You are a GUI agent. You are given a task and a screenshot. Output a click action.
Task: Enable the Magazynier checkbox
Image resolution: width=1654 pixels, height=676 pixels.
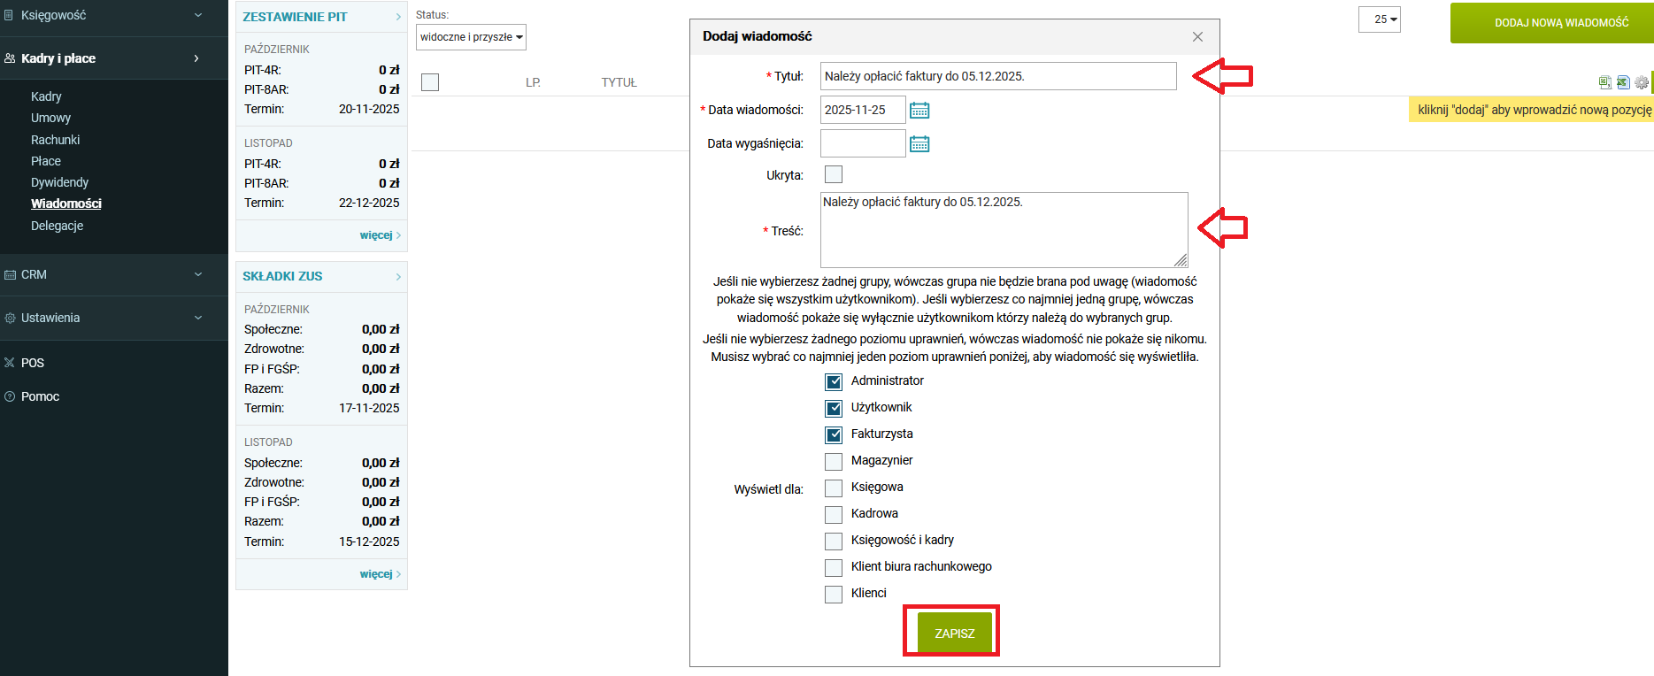(x=834, y=461)
